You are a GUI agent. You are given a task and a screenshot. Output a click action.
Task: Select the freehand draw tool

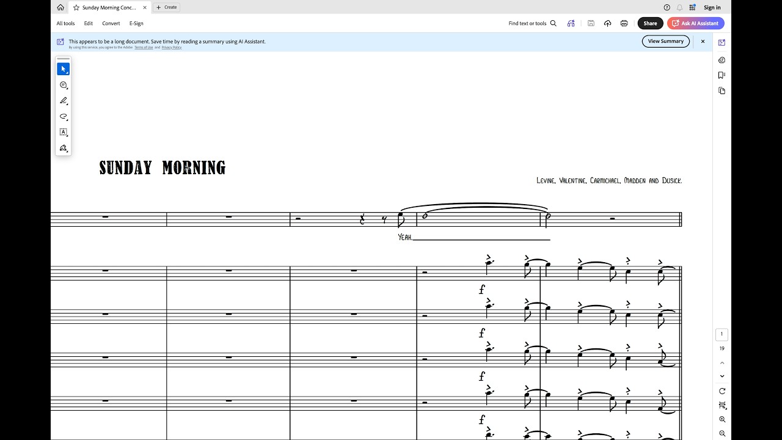[63, 117]
